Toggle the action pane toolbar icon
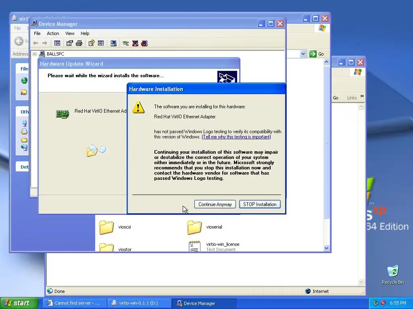This screenshot has width=413, height=309. pos(101,43)
